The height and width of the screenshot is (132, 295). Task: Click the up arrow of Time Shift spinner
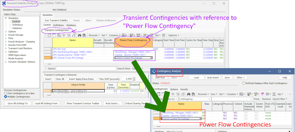tap(135, 78)
